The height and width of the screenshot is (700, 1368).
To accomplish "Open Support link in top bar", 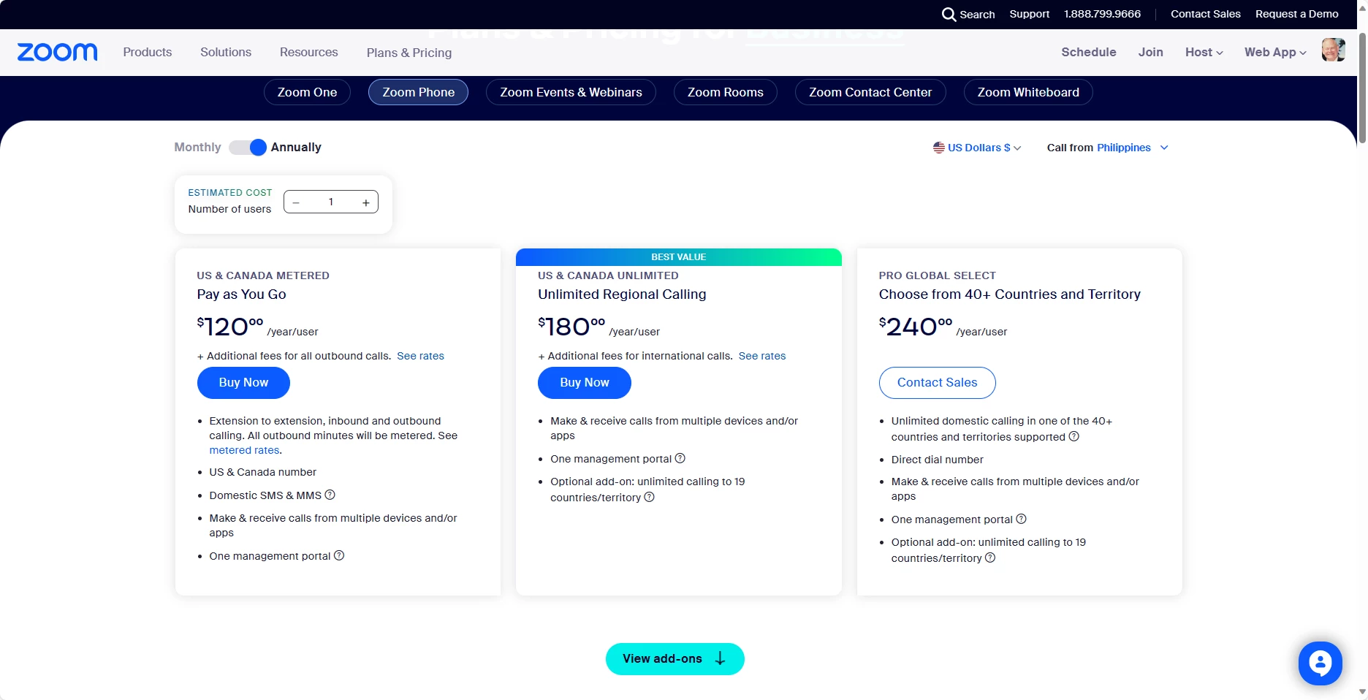I will pos(1029,14).
